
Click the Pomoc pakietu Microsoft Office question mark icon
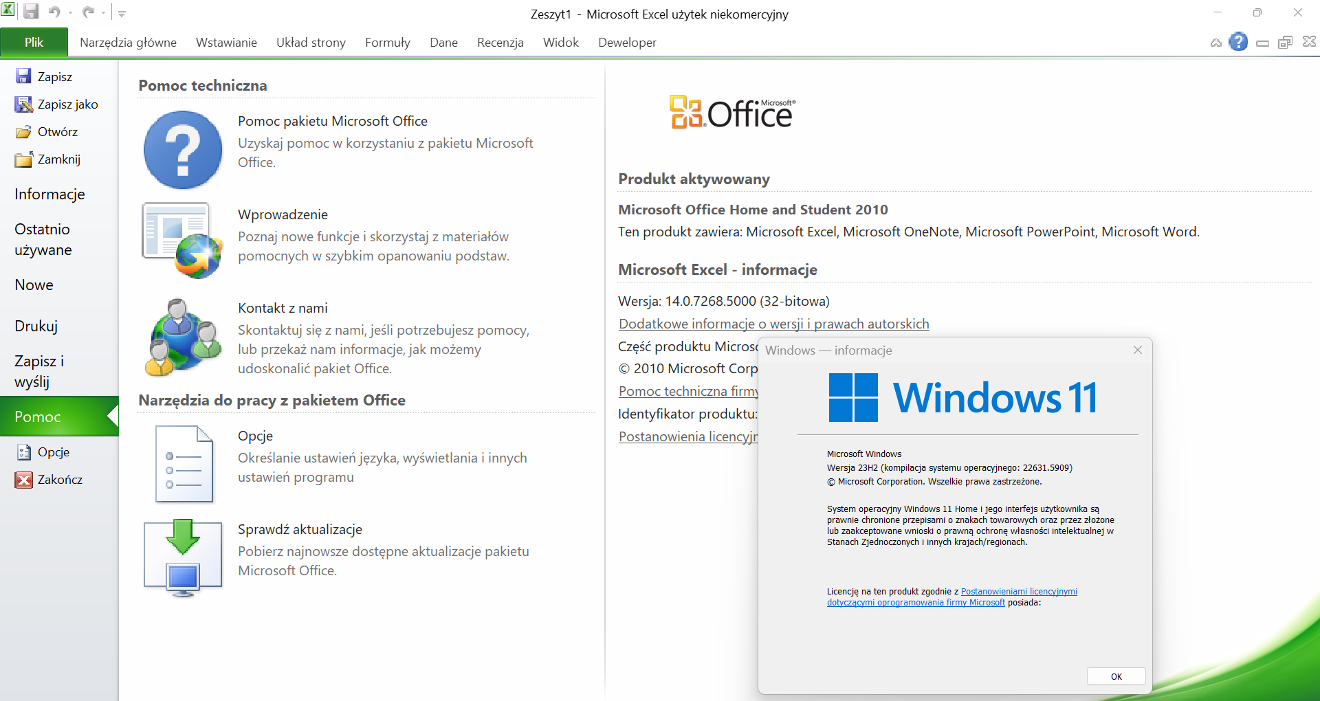pyautogui.click(x=183, y=150)
